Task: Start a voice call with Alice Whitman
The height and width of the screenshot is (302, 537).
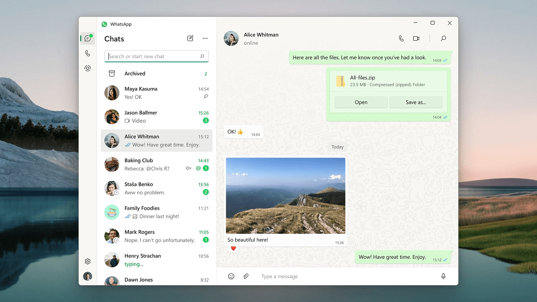Action: [401, 39]
